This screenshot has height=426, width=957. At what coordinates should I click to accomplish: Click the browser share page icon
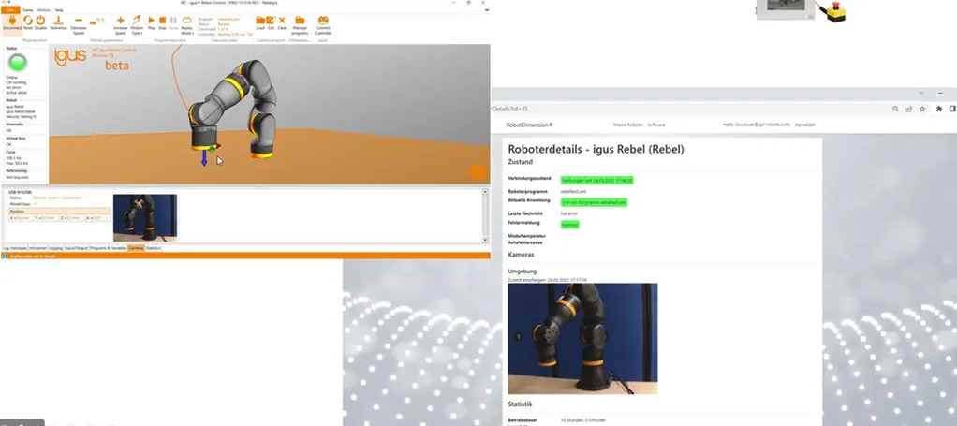tap(909, 109)
